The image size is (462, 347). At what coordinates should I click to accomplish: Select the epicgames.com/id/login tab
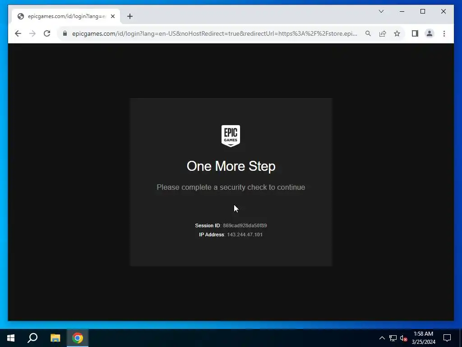pos(66,16)
